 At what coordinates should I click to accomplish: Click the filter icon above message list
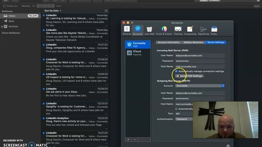click(106, 11)
